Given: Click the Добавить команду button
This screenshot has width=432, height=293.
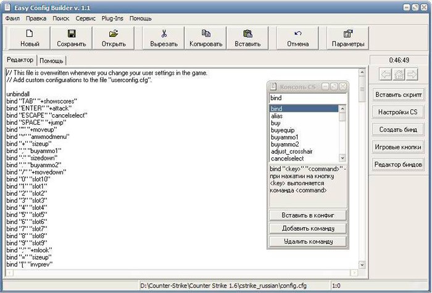Looking at the screenshot, I should (308, 228).
